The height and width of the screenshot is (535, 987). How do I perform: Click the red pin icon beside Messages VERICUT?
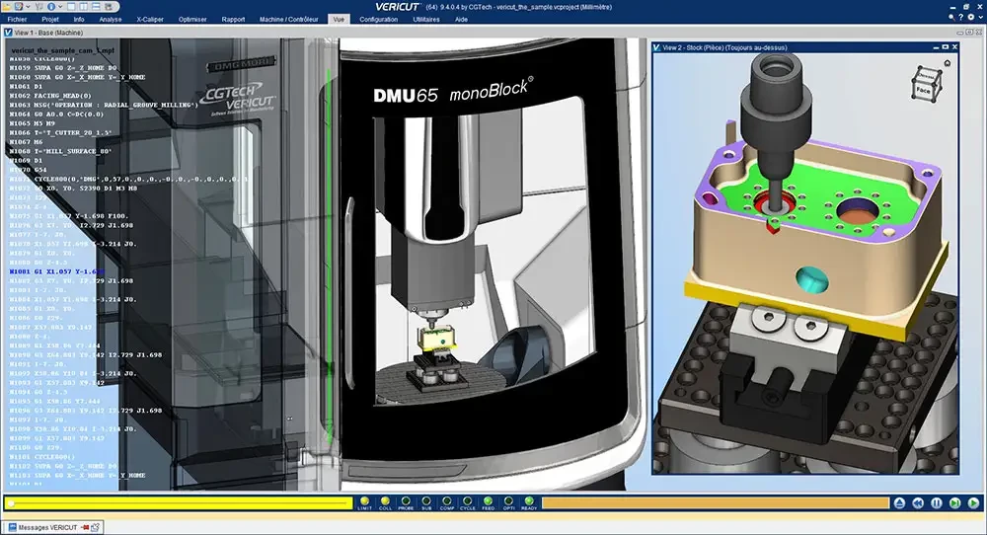pyautogui.click(x=85, y=527)
